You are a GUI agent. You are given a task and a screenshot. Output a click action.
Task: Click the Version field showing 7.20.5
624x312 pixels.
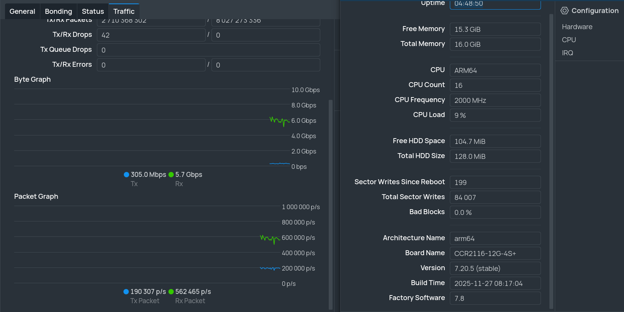(x=495, y=268)
